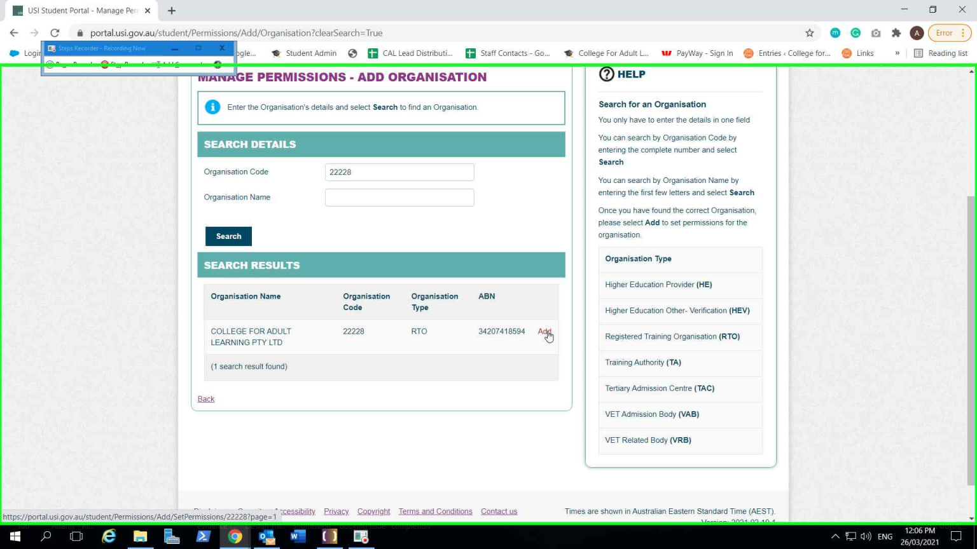Image resolution: width=977 pixels, height=549 pixels.
Task: Open Google Chrome from the taskbar
Action: coord(235,536)
